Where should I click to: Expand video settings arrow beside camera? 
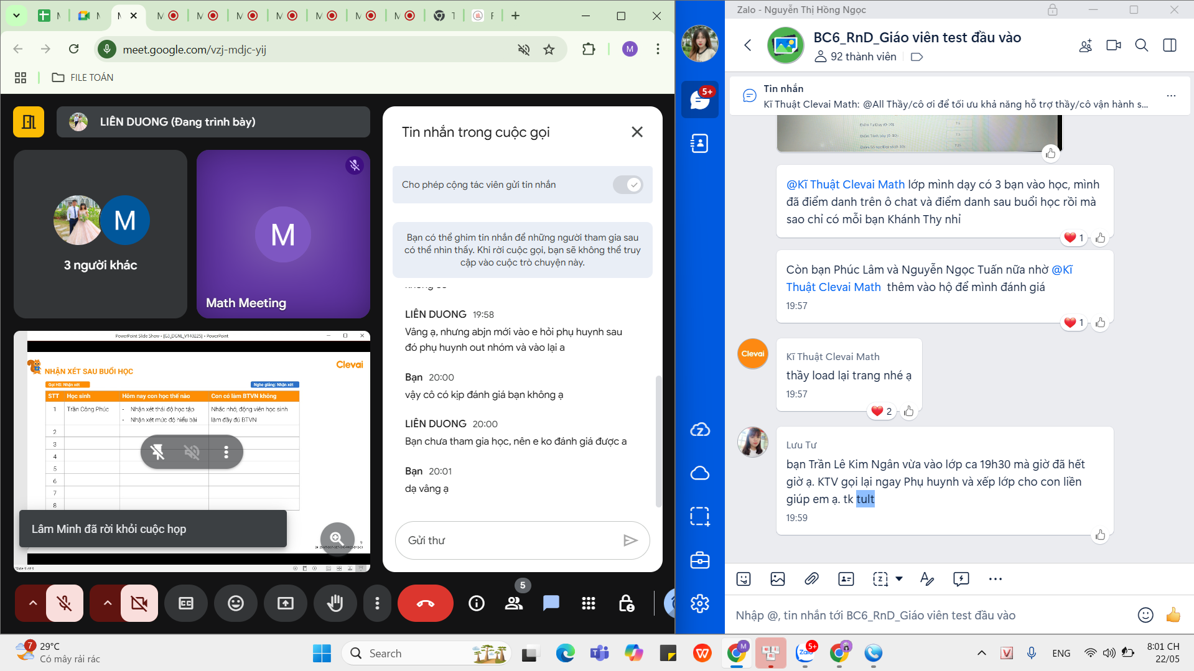pos(107,603)
